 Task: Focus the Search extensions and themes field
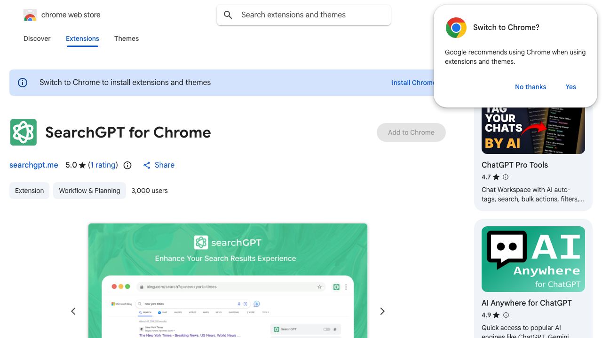pos(304,15)
